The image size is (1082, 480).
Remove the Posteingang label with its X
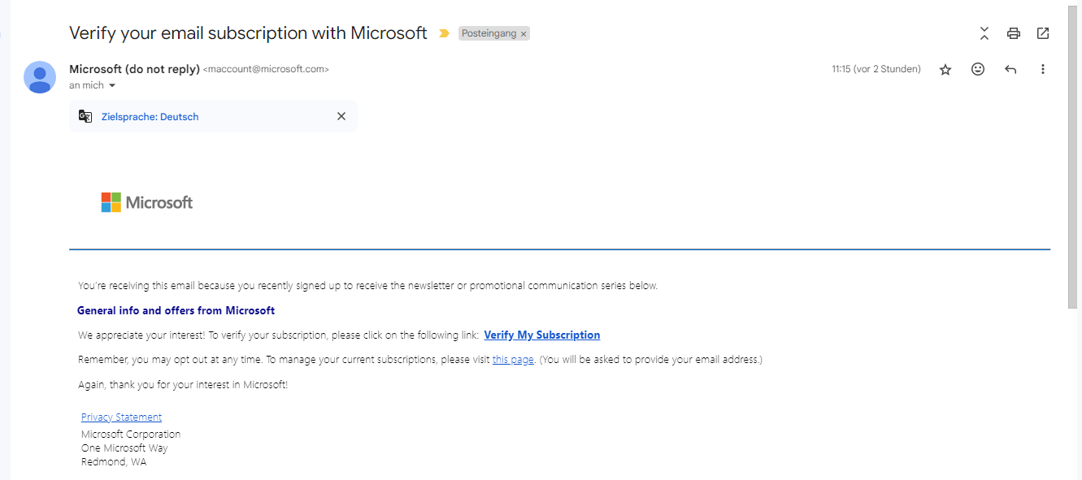click(524, 34)
